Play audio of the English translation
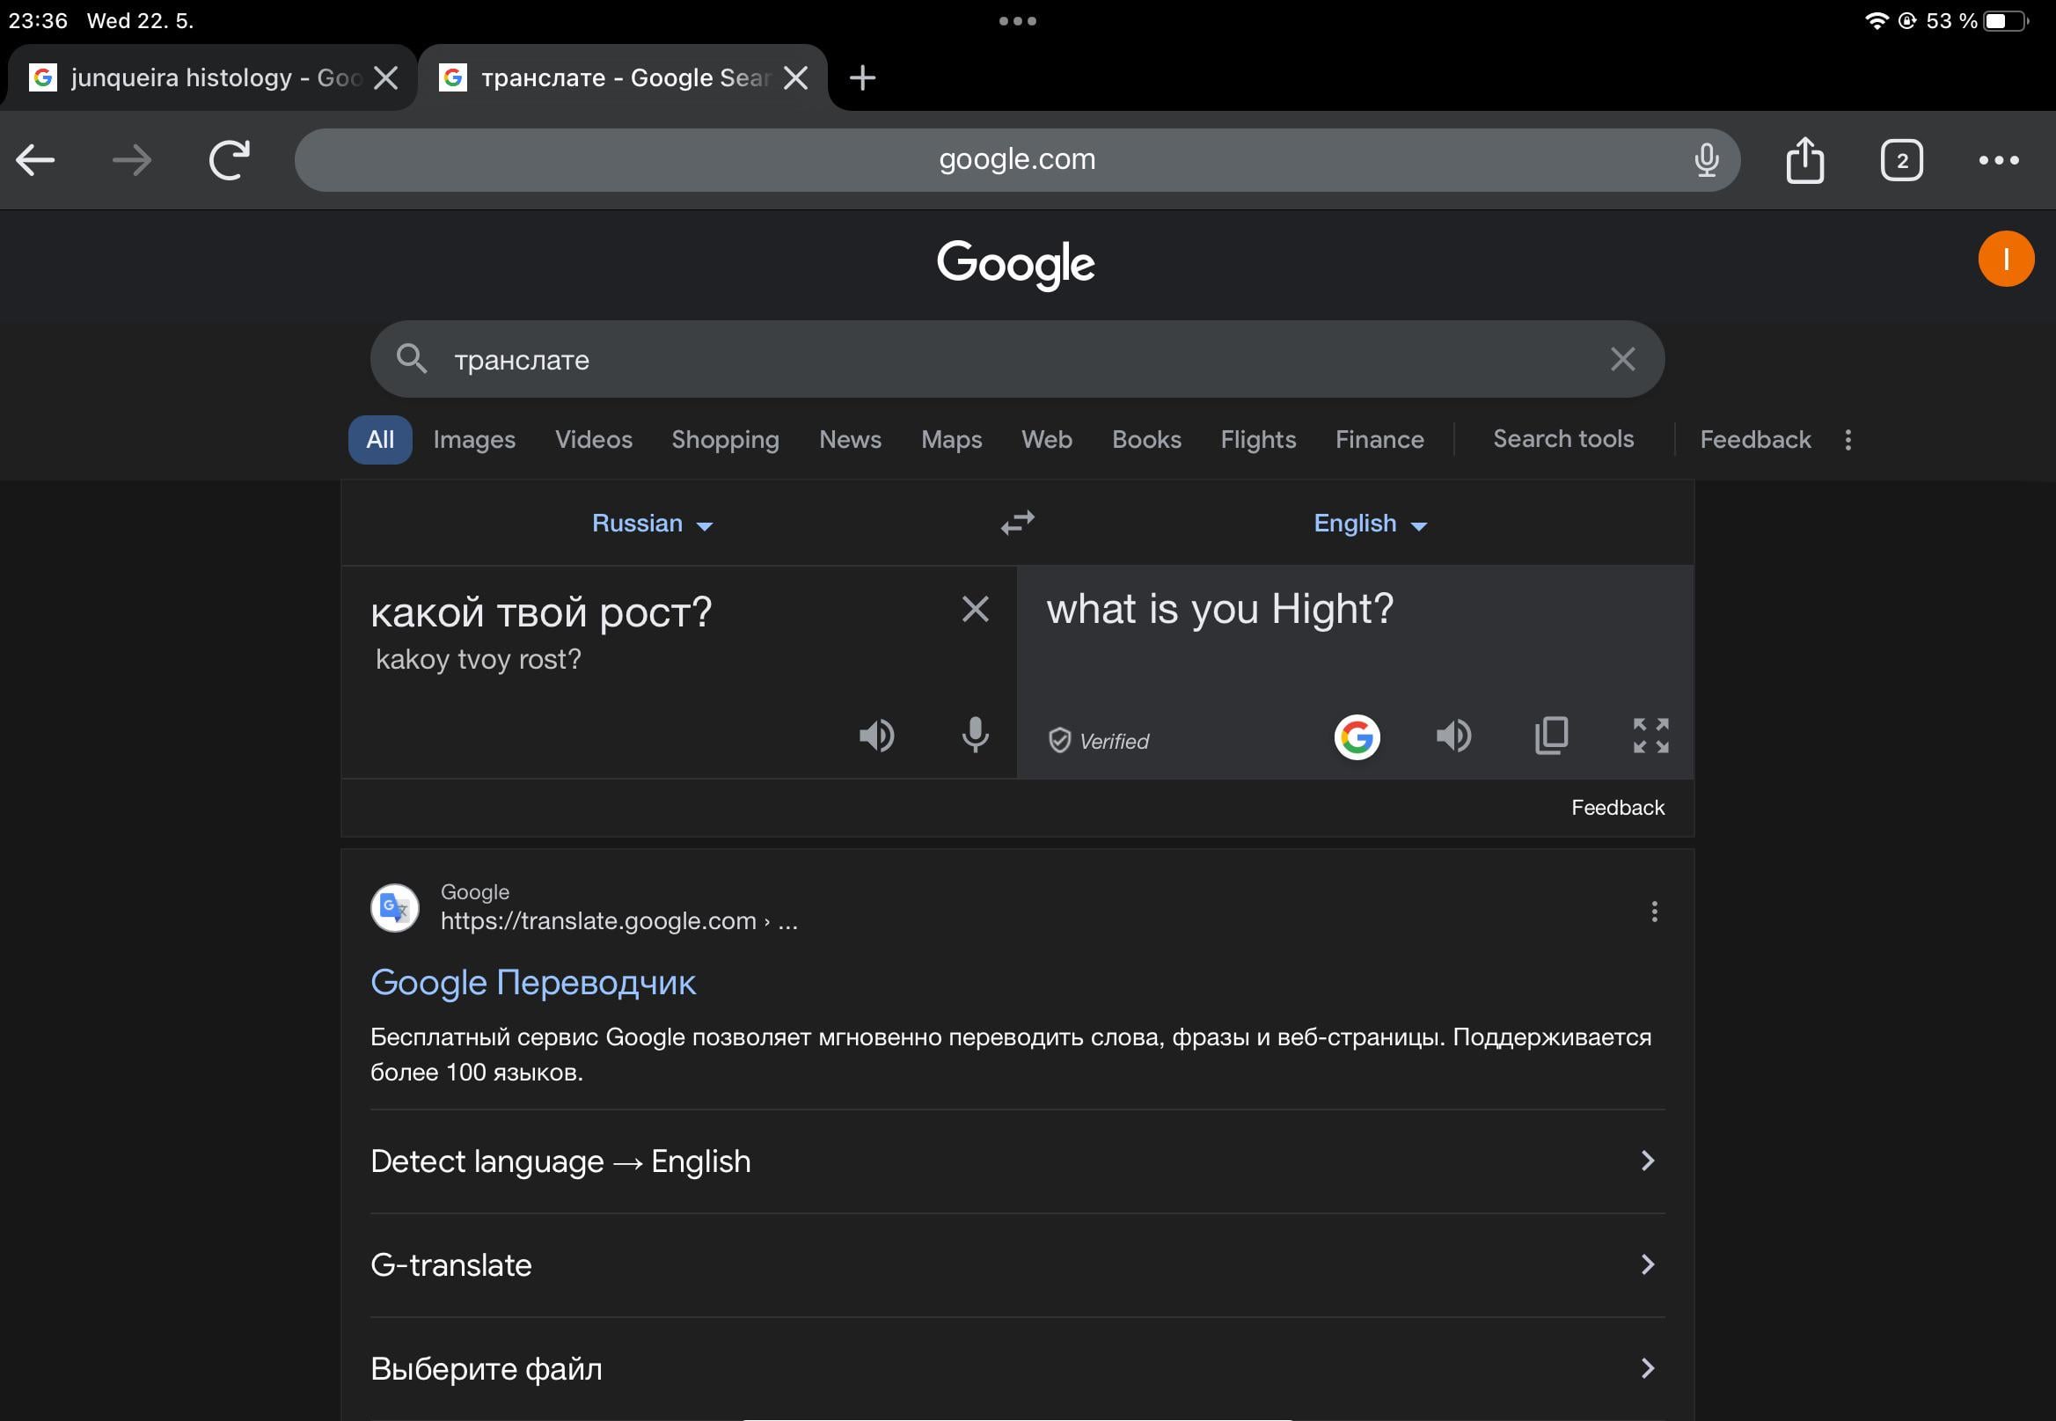The width and height of the screenshot is (2056, 1421). pos(1454,736)
